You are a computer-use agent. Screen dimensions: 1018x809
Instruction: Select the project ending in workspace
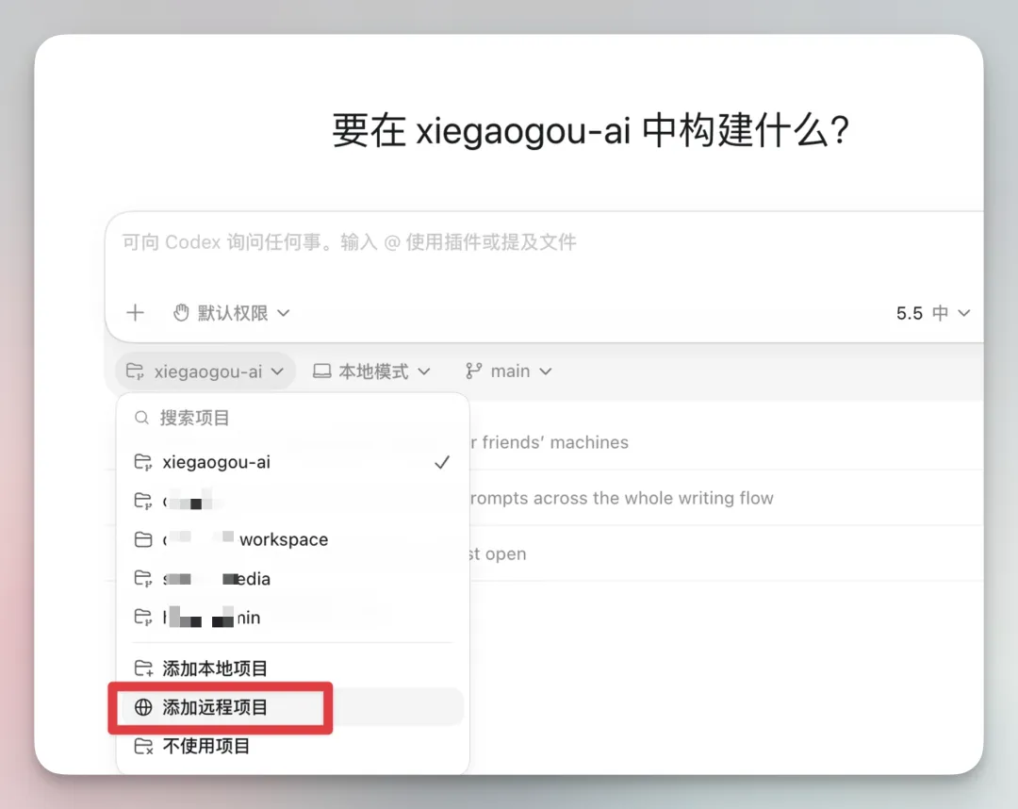(x=293, y=539)
